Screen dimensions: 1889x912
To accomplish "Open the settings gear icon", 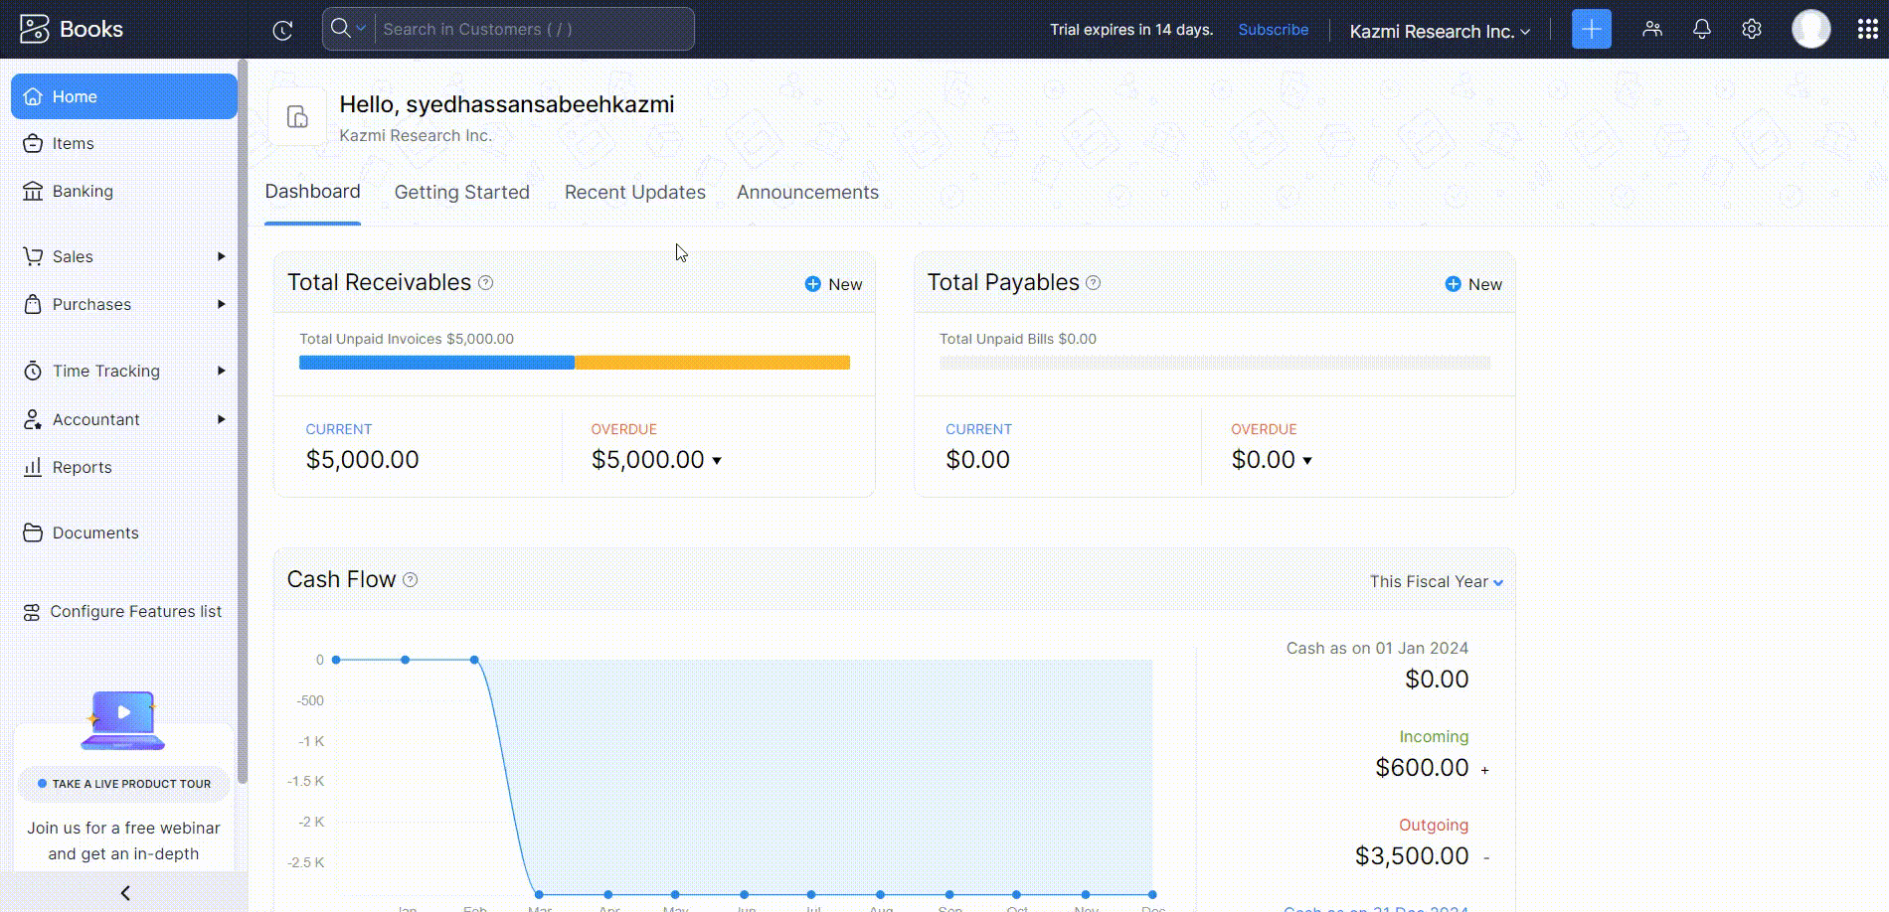I will pos(1752,29).
